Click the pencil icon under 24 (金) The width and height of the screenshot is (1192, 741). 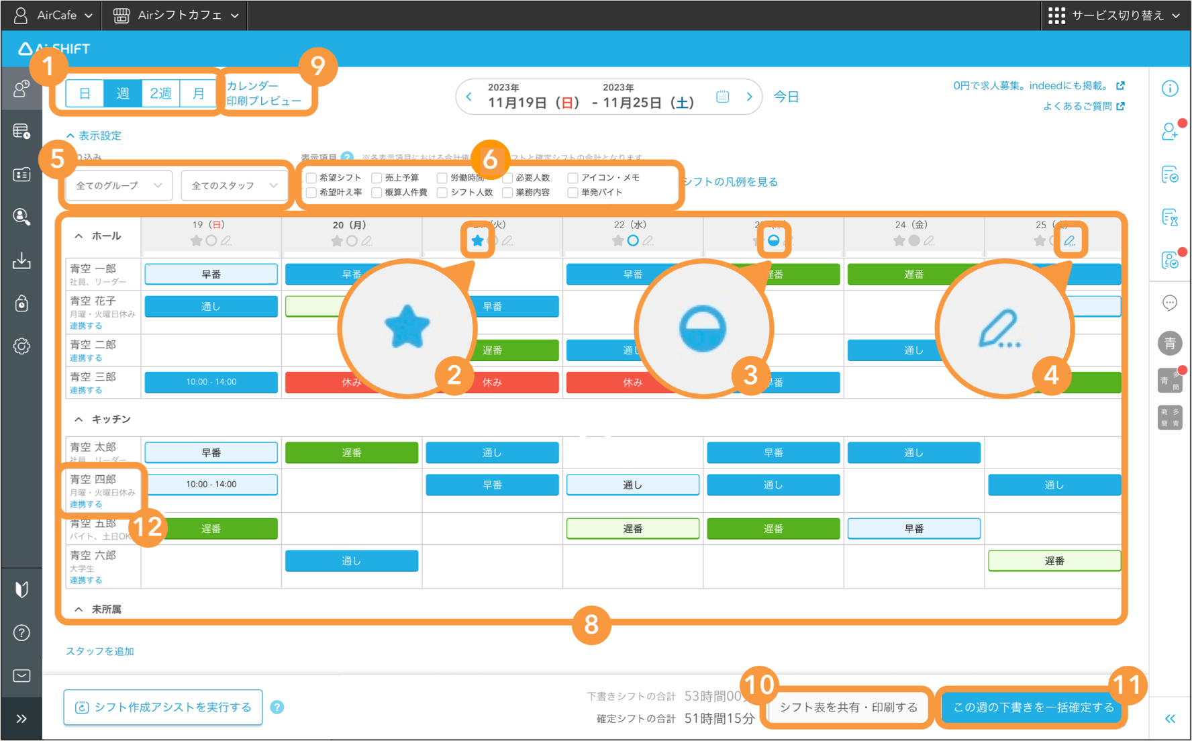[929, 240]
